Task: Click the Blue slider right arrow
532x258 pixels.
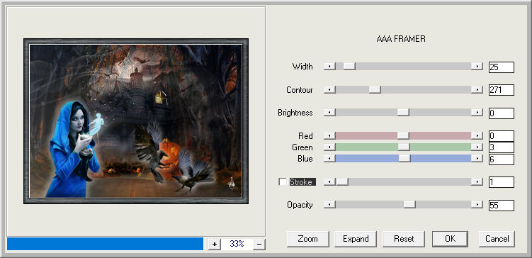Action: pos(477,159)
